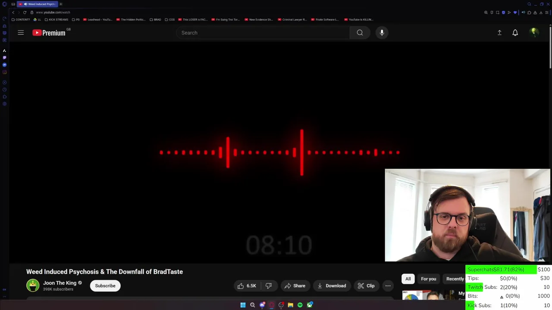Start voice search with microphone icon
The width and height of the screenshot is (552, 310).
(382, 33)
